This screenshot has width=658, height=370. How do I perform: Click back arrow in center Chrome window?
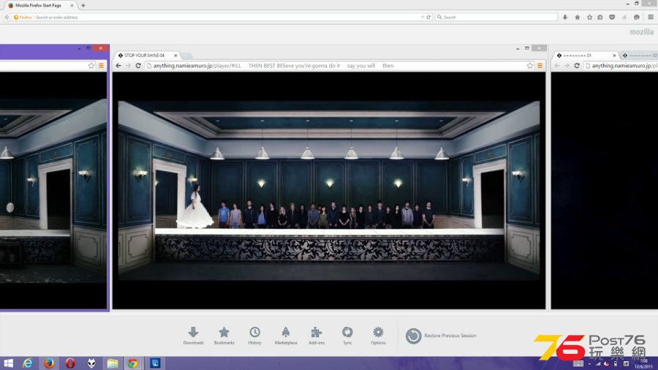tap(118, 65)
